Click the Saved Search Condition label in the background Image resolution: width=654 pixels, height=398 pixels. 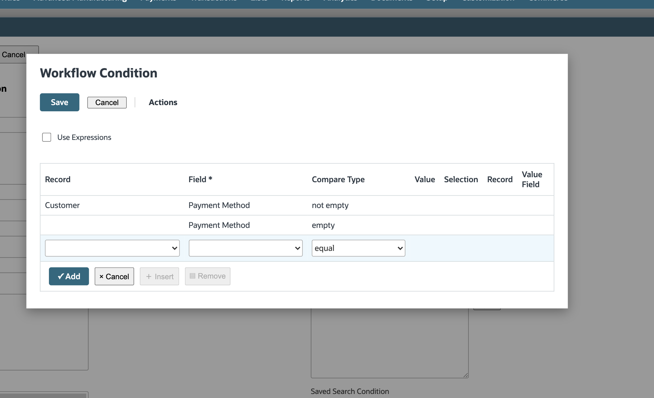pyautogui.click(x=350, y=391)
